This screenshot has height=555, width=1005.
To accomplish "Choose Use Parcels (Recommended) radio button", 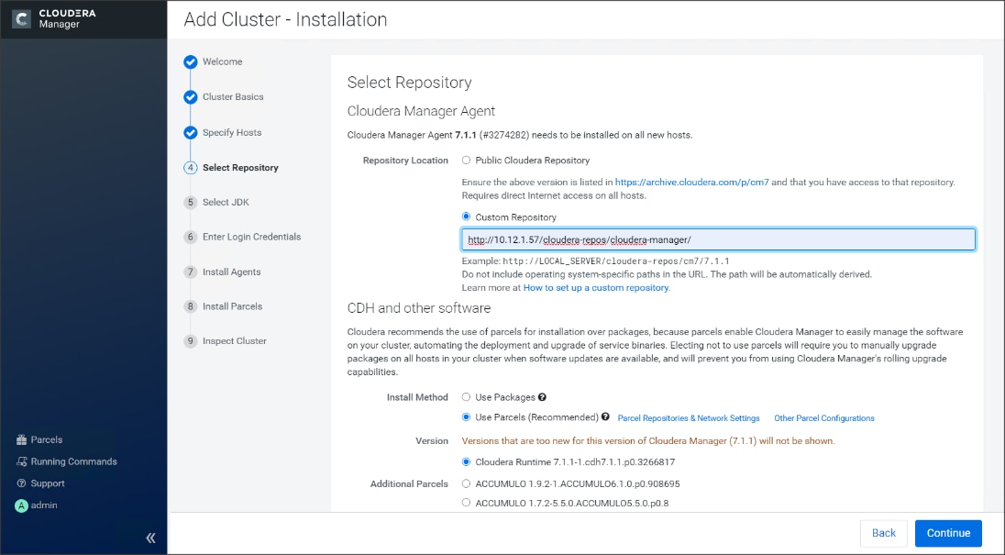I will coord(466,416).
